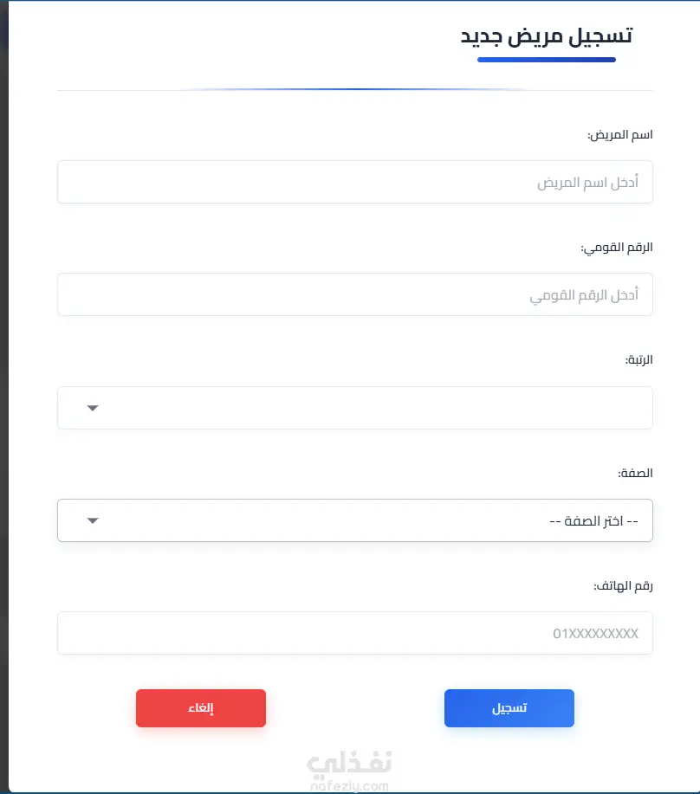The width and height of the screenshot is (700, 794).
Task: Click the arrow icon in الصفة dropdown
Action: point(92,520)
